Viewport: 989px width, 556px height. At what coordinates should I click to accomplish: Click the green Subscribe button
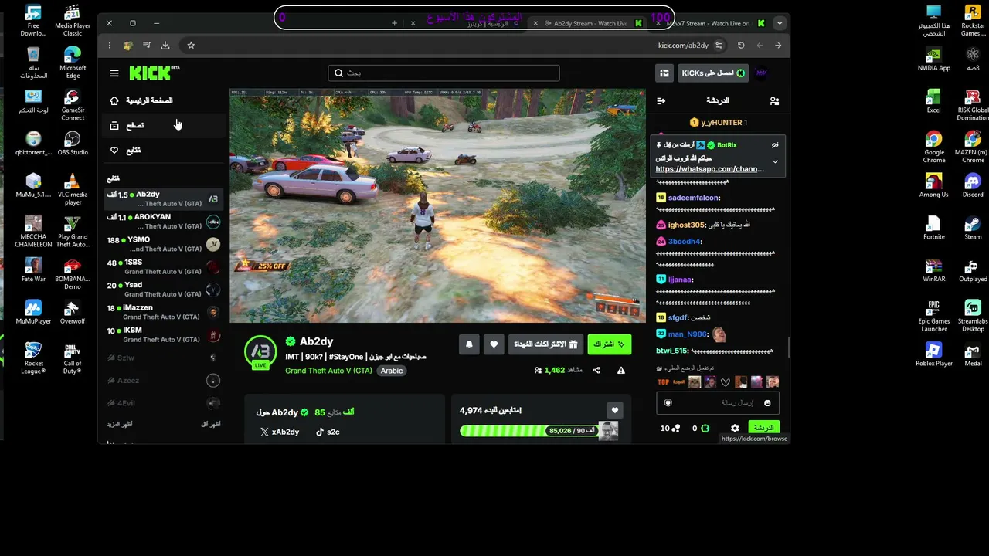pyautogui.click(x=609, y=344)
